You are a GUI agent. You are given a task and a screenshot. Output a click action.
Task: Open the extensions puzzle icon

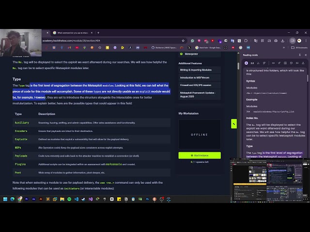pos(246,41)
